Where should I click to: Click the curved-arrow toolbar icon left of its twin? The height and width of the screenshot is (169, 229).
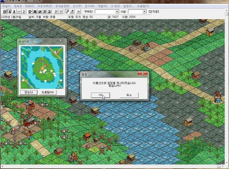tap(56, 11)
